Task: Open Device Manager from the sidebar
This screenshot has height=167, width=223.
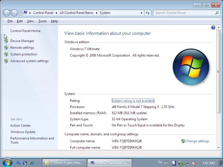Action: (22, 41)
